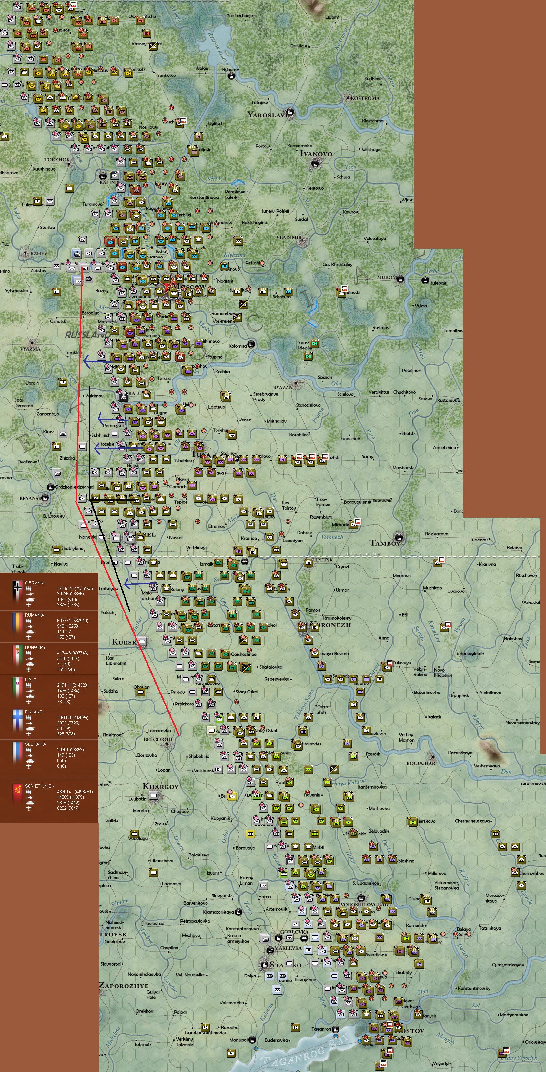The width and height of the screenshot is (546, 1072).
Task: Click the "Konstantinovsky" town label
Action: pyautogui.click(x=474, y=988)
